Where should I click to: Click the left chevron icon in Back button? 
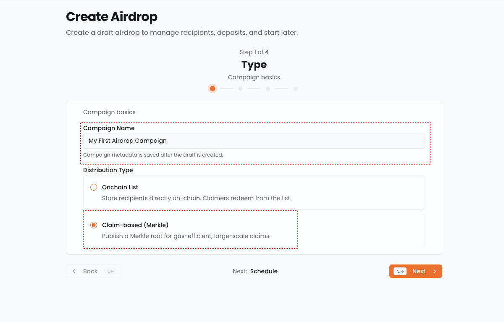point(74,271)
